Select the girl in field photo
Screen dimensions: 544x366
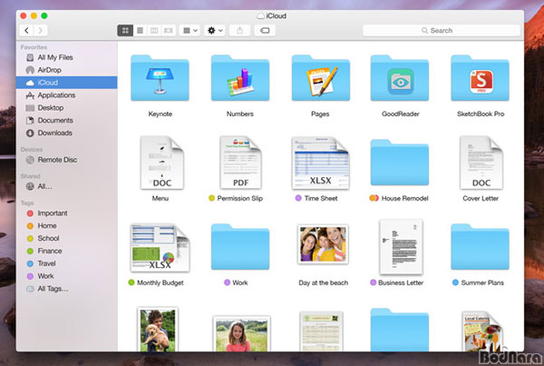tap(241, 333)
